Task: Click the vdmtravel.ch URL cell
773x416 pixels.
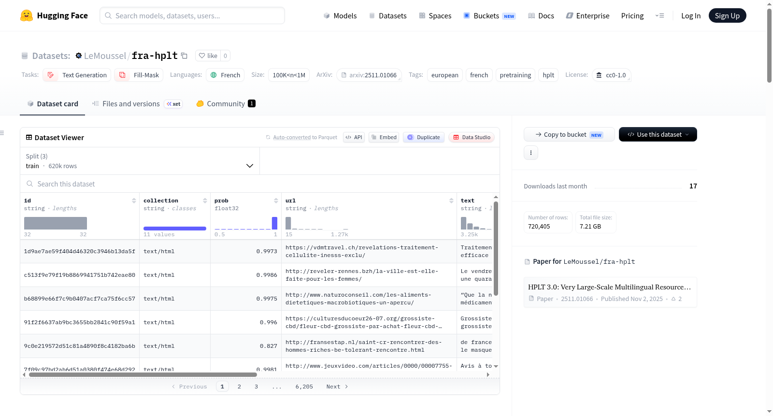Action: click(369, 251)
